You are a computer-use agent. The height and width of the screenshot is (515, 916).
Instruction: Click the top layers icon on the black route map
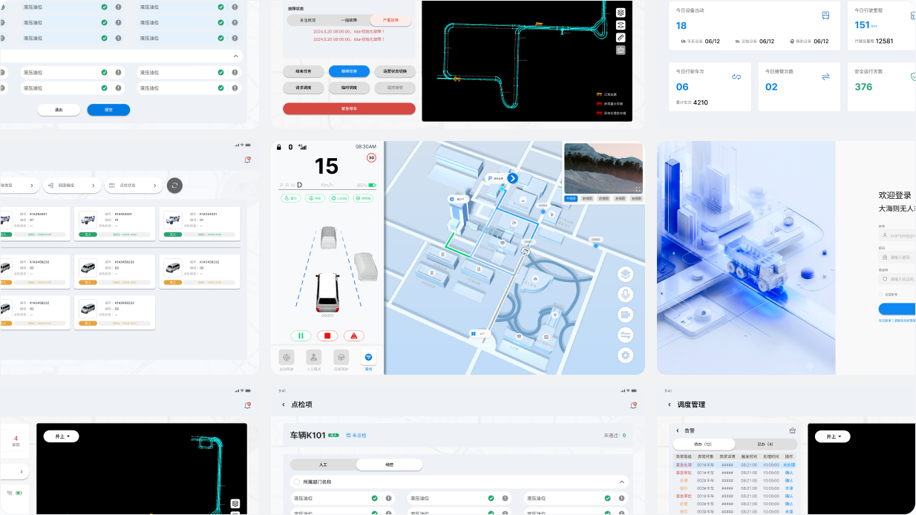click(x=621, y=13)
